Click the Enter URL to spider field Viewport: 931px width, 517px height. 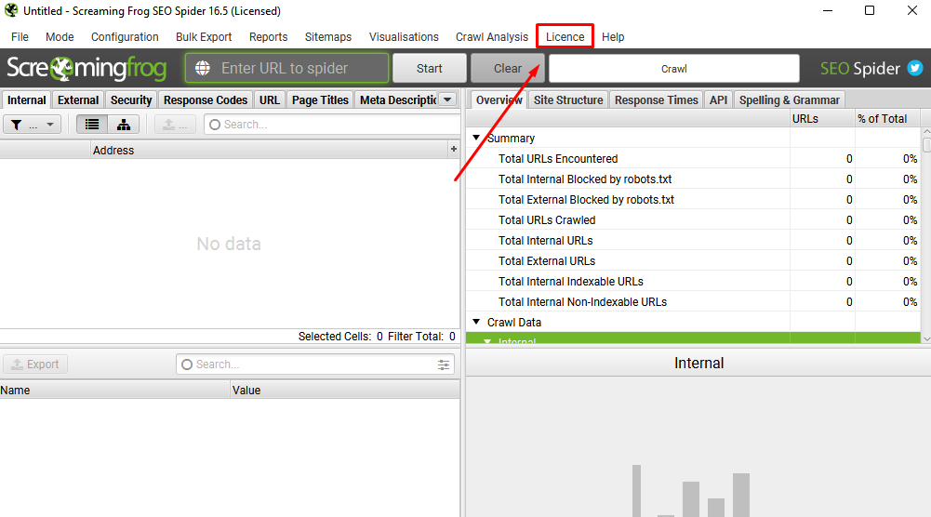pyautogui.click(x=286, y=68)
